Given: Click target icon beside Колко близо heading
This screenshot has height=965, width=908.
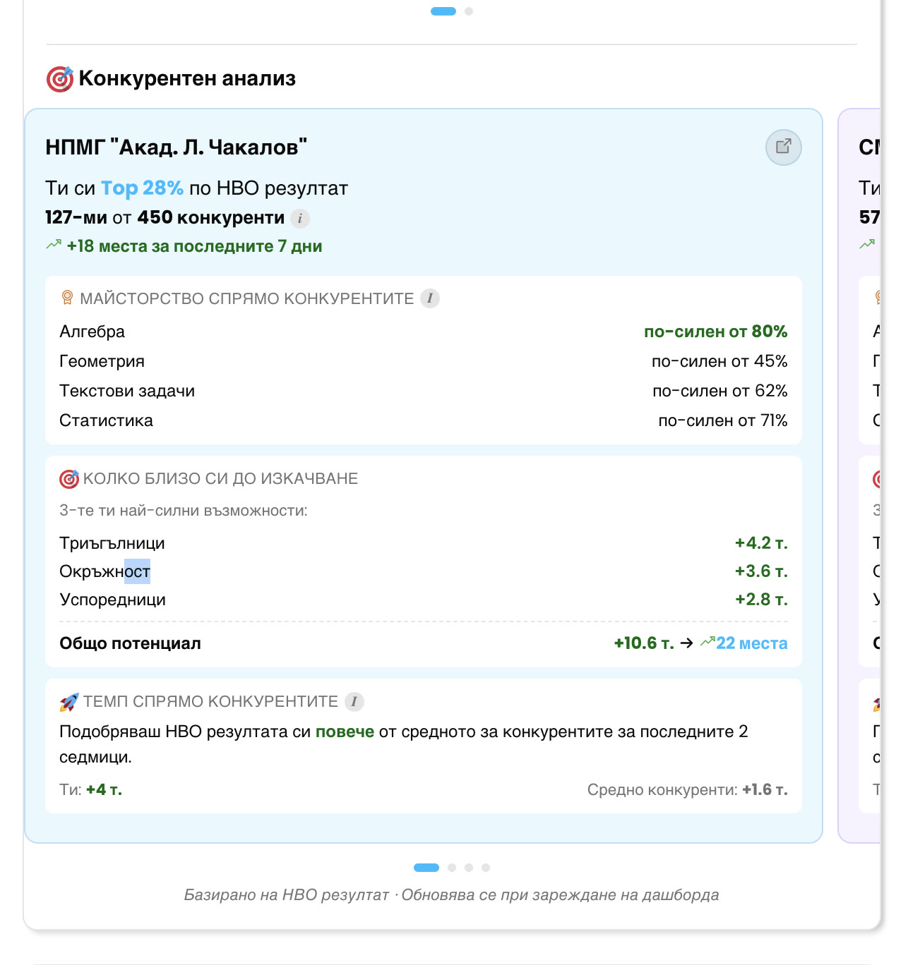Looking at the screenshot, I should pos(69,479).
